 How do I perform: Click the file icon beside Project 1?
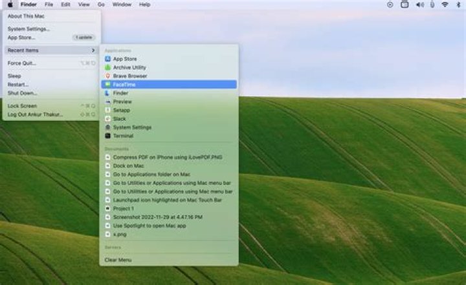(x=108, y=208)
